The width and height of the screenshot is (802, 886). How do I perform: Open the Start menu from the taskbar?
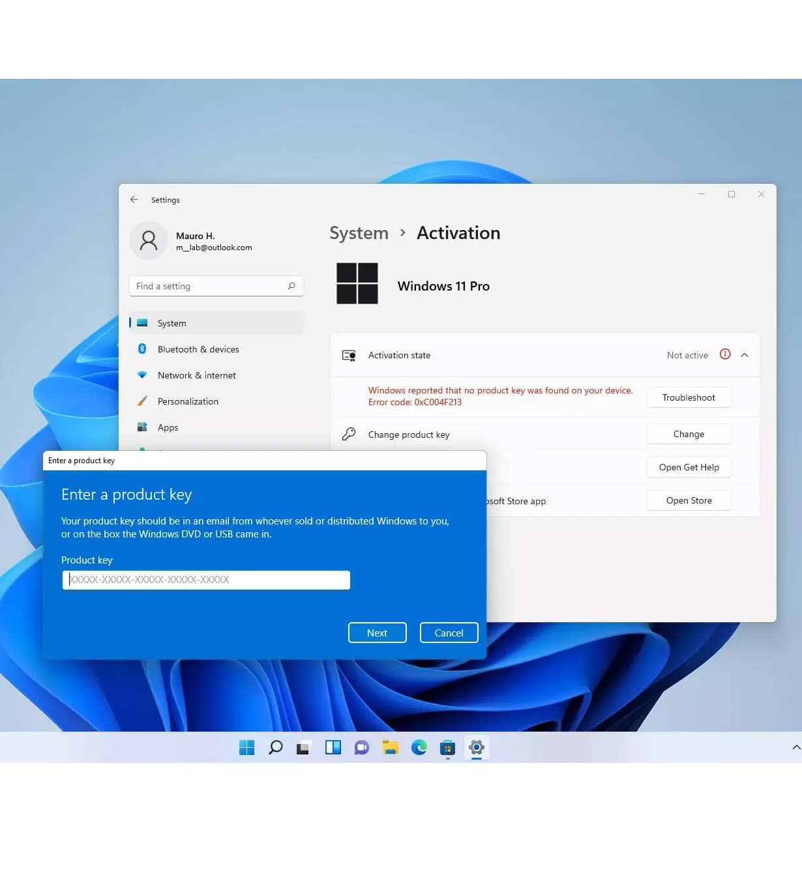[246, 747]
